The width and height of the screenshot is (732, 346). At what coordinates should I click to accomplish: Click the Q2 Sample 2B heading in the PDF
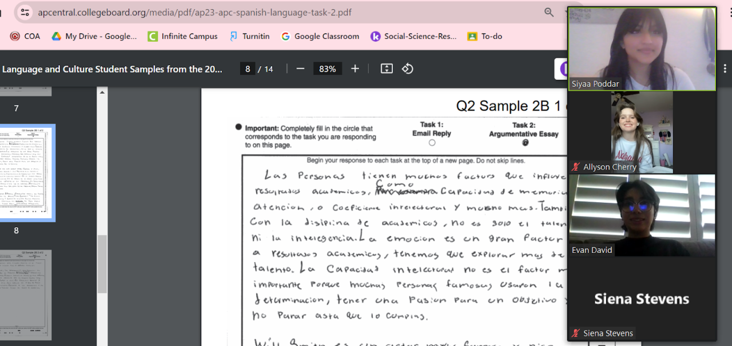point(512,106)
